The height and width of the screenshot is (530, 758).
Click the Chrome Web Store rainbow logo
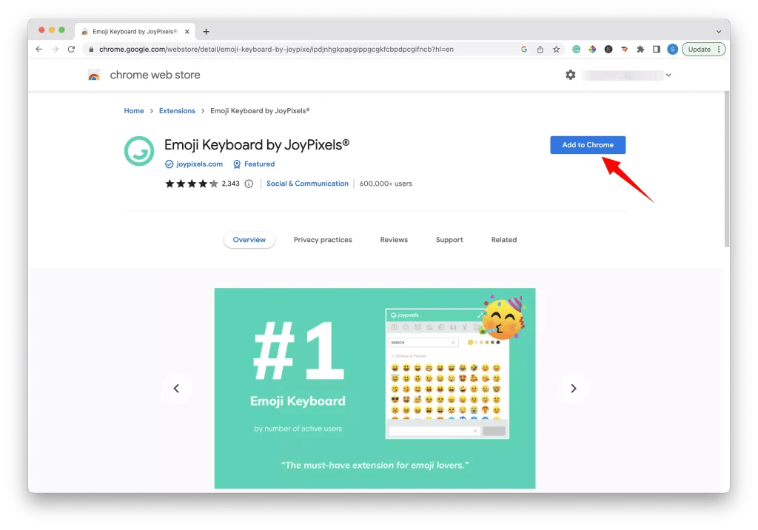point(93,75)
